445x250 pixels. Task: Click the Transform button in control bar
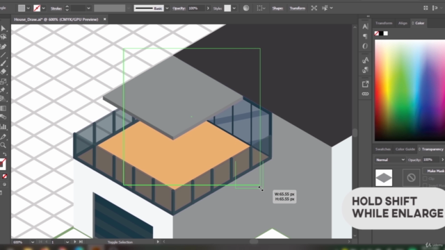coord(297,8)
